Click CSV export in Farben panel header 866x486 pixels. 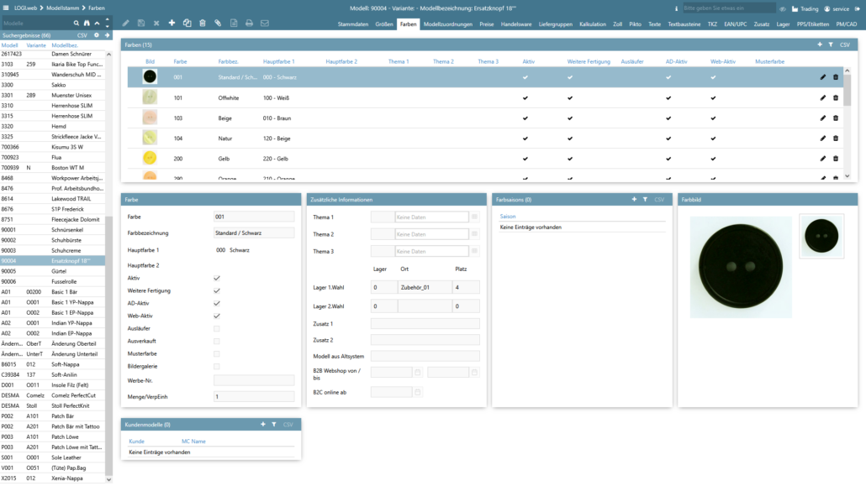point(844,44)
